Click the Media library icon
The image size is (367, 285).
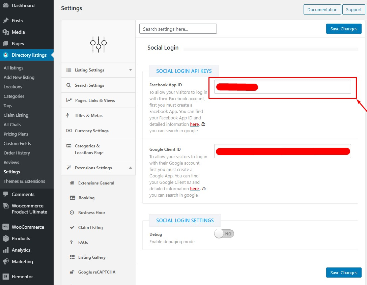click(x=6, y=32)
